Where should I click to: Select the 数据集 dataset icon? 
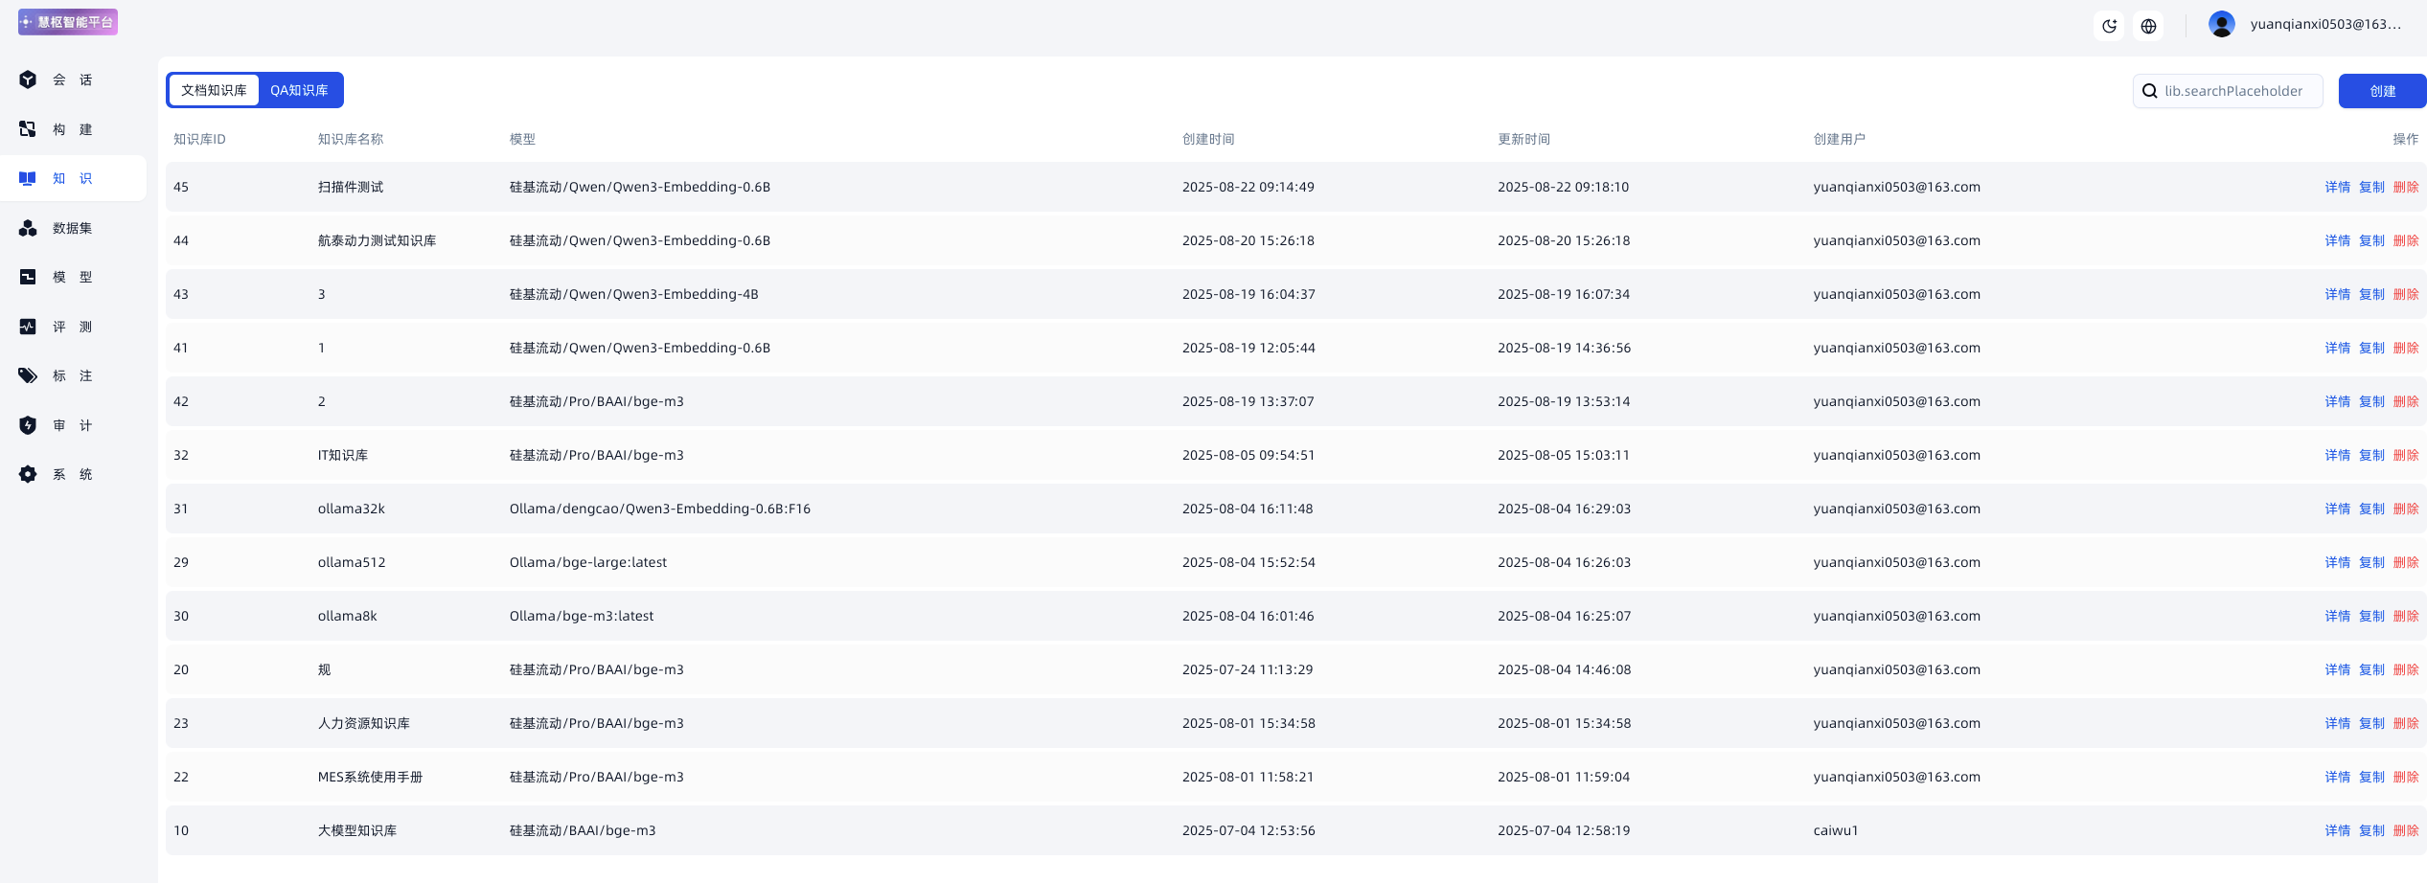click(x=28, y=228)
